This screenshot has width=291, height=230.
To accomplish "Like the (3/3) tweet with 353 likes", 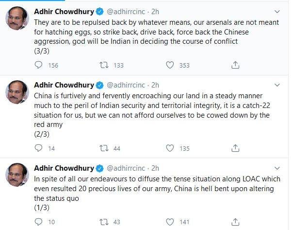I will (170, 65).
